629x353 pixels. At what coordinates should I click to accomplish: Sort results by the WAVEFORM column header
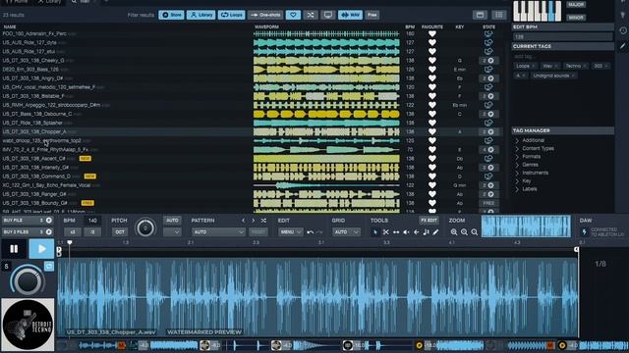tap(266, 26)
